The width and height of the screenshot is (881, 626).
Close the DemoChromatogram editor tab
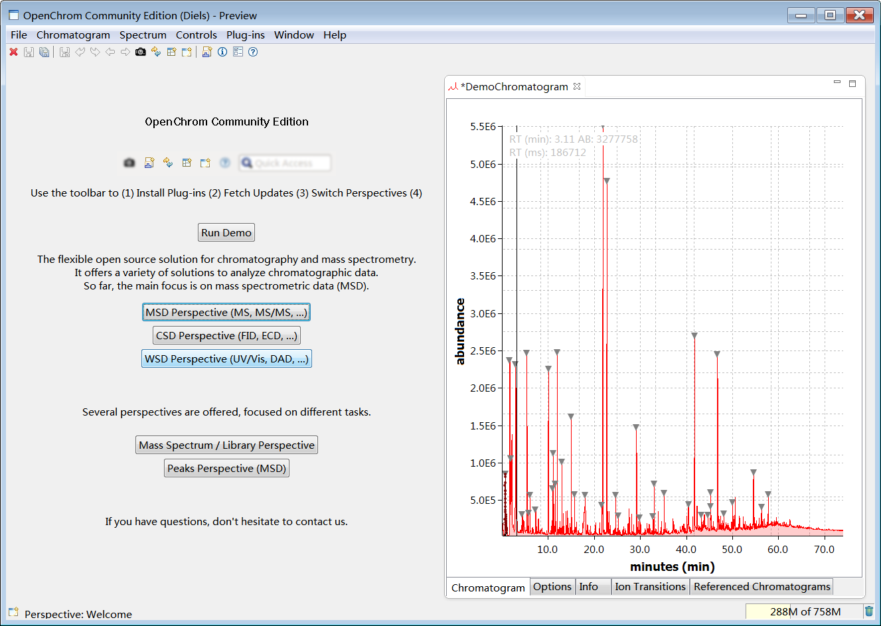(x=577, y=86)
